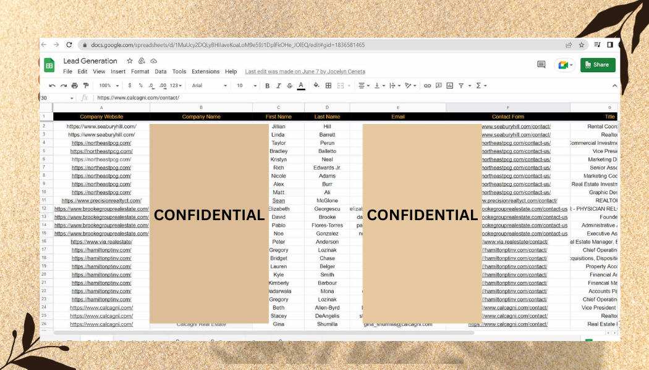649x370 pixels.
Task: Click the formula bar content
Action: (138, 98)
